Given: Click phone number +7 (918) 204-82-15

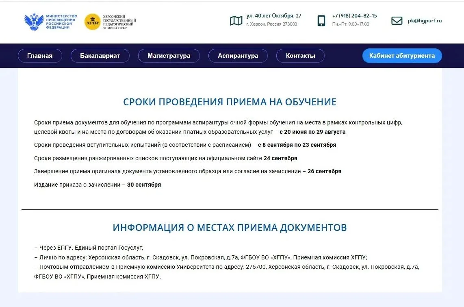Looking at the screenshot, I should point(355,16).
